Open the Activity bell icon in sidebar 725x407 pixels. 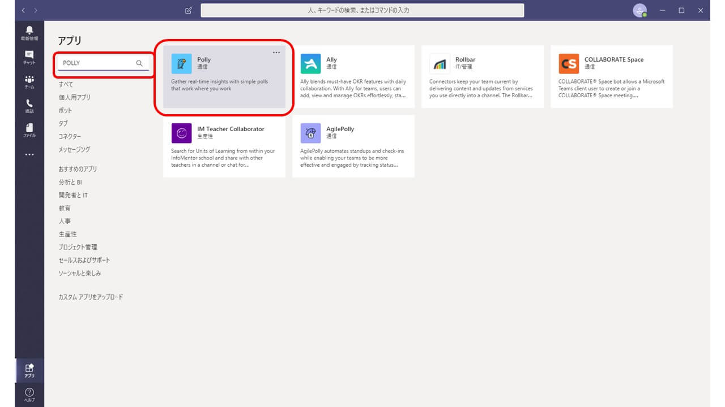click(x=29, y=32)
